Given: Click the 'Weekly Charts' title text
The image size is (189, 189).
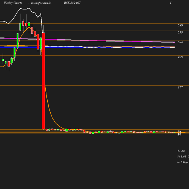Looking at the screenshot, I should click(x=13, y=3).
